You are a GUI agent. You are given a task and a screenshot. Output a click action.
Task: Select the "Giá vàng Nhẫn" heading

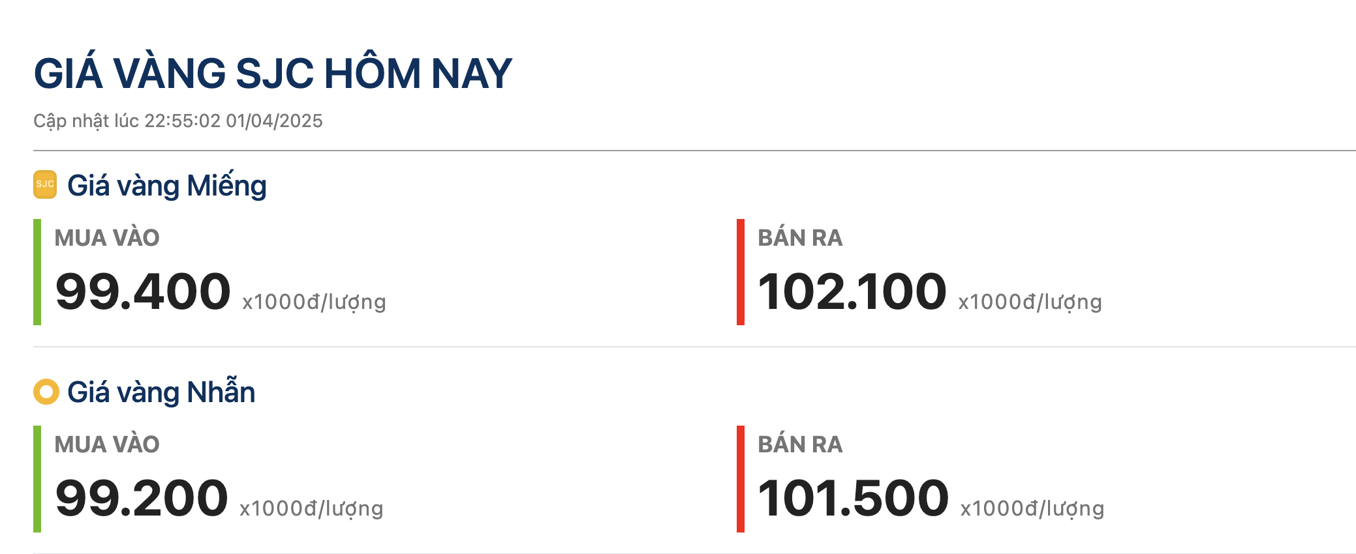(161, 392)
